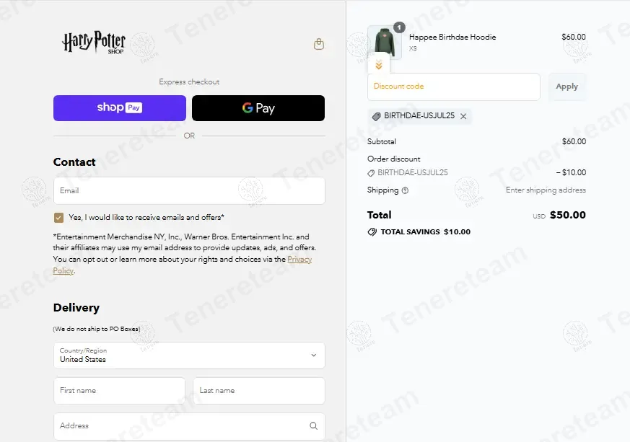Click the Total Savings tag icon

tap(372, 231)
